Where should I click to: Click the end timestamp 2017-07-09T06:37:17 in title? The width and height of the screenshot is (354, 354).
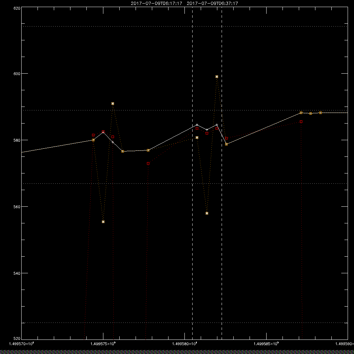click(x=212, y=4)
